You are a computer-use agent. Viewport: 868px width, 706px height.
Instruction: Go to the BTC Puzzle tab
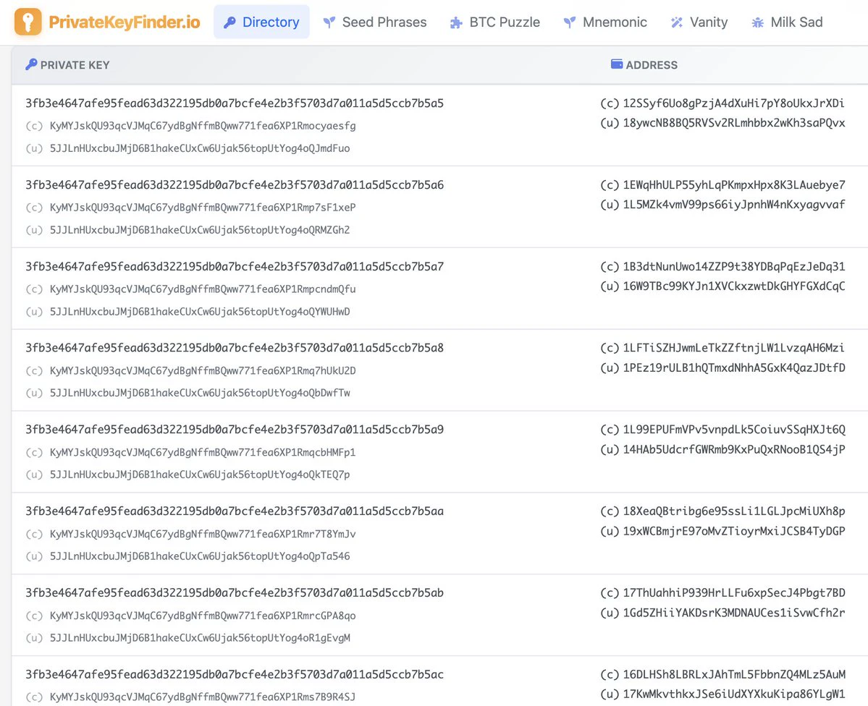point(495,22)
